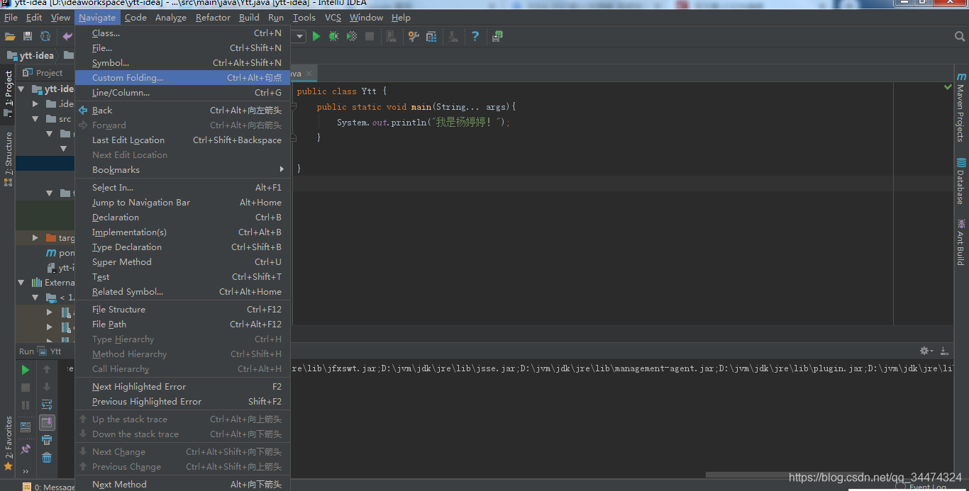969x491 pixels.
Task: Run the project with green toolbar arrow
Action: [316, 36]
